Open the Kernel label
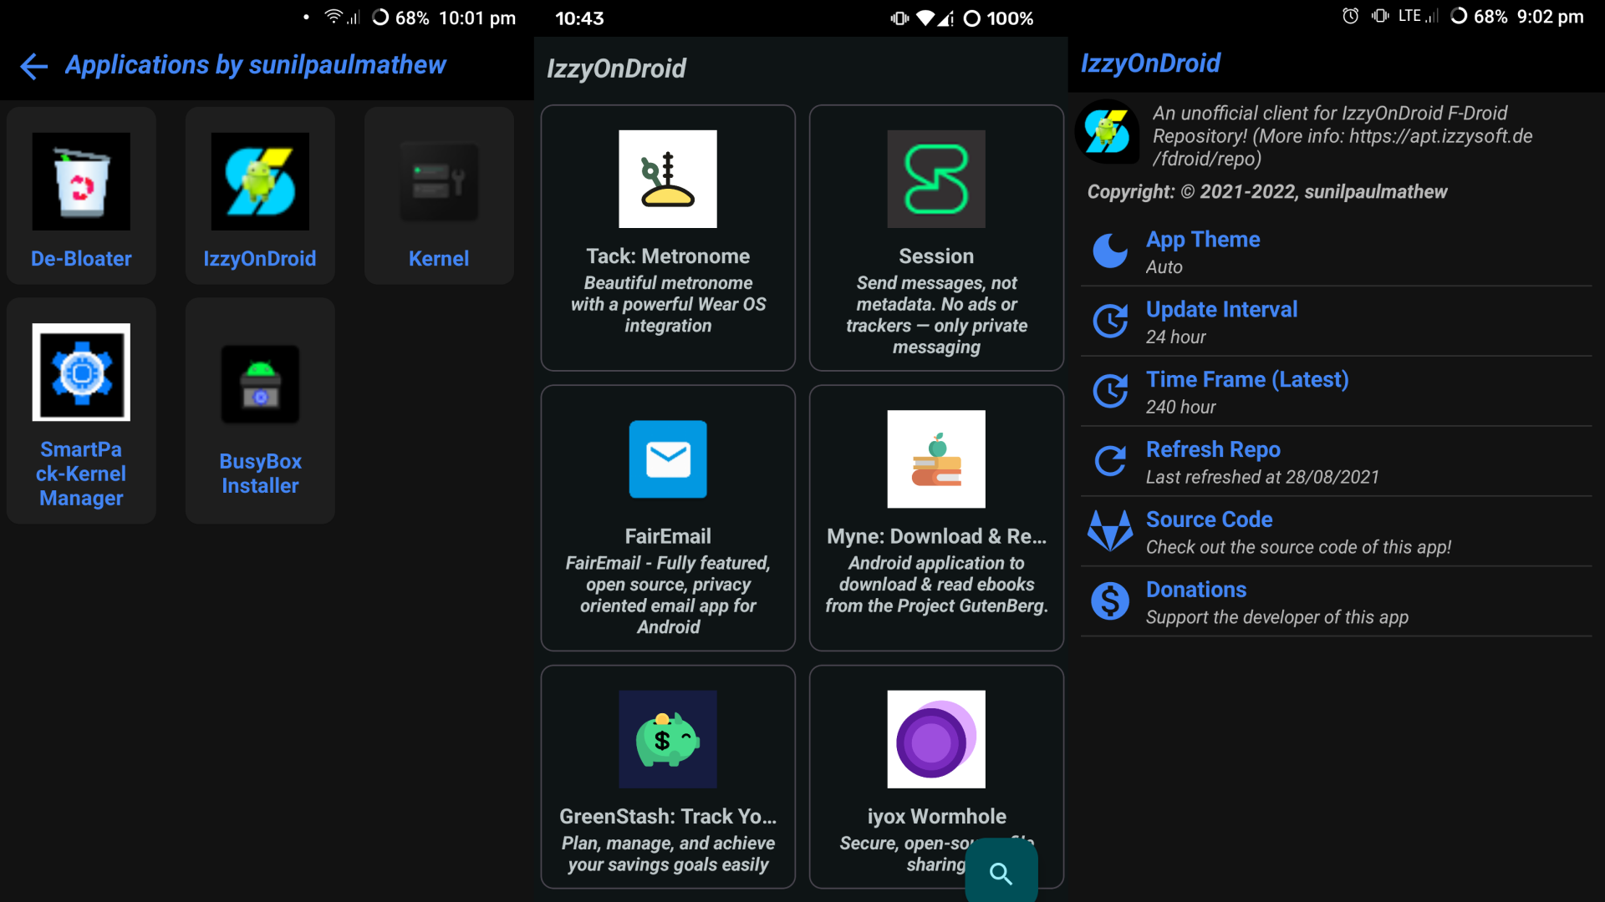 439,259
